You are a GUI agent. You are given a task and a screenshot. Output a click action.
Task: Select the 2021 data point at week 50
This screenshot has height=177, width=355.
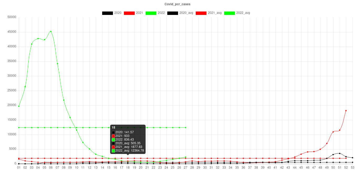[x=333, y=132]
